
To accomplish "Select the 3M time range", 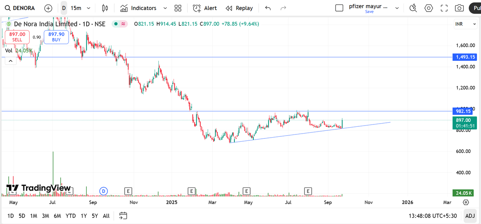I will [x=45, y=216].
